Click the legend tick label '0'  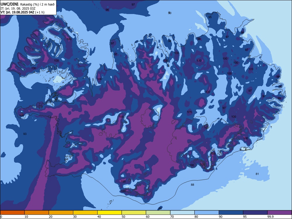[1, 217]
